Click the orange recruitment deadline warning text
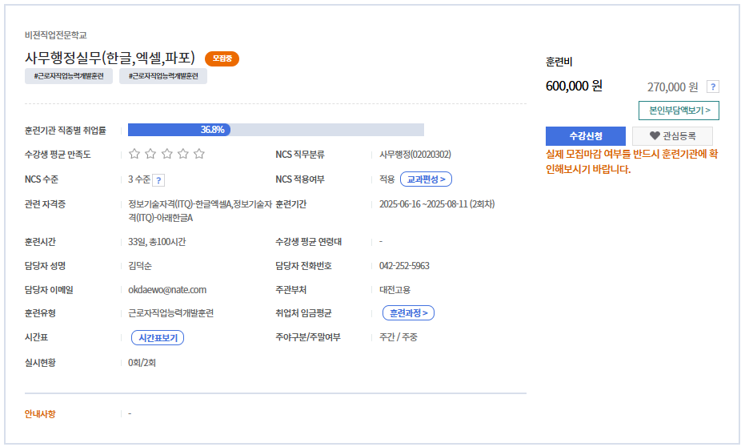Image resolution: width=745 pixels, height=447 pixels. 631,162
